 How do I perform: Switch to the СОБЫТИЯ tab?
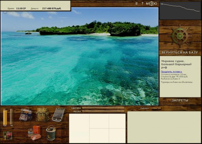[x=156, y=108]
